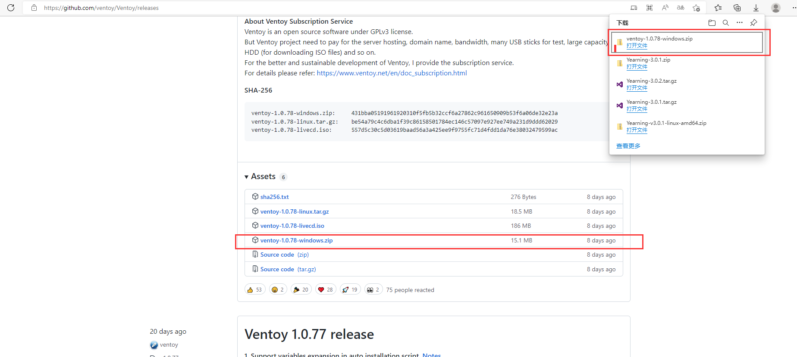Click the Yearning-3.0.1.zip file icon in downloads
This screenshot has width=797, height=357.
(620, 63)
